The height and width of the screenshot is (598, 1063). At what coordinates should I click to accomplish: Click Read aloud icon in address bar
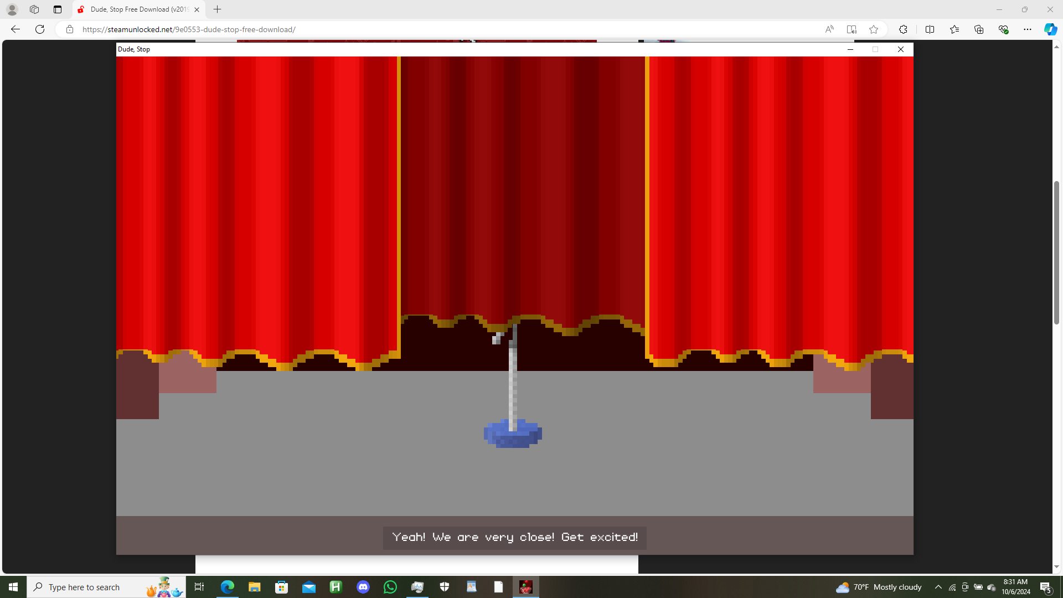(x=829, y=29)
